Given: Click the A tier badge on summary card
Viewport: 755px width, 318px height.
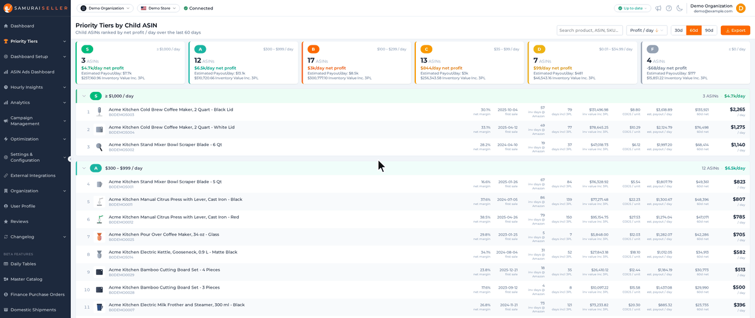Looking at the screenshot, I should click(200, 49).
